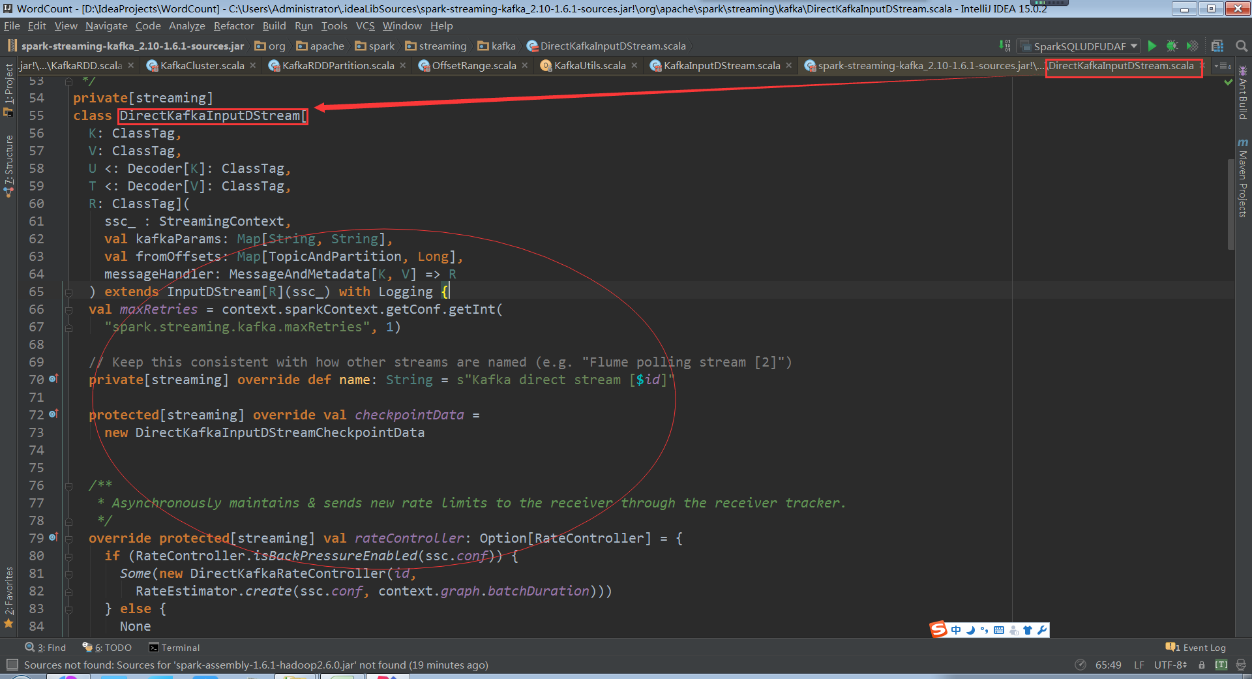Image resolution: width=1252 pixels, height=679 pixels.
Task: Open Sogou skin shirt icon
Action: point(1028,630)
